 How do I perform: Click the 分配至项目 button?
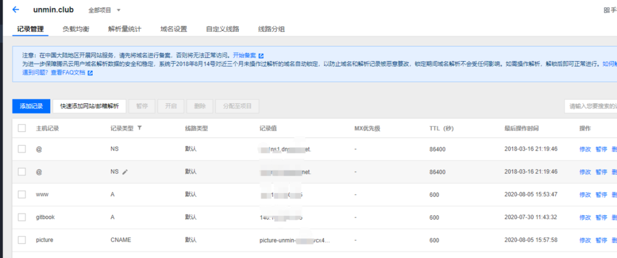click(237, 106)
